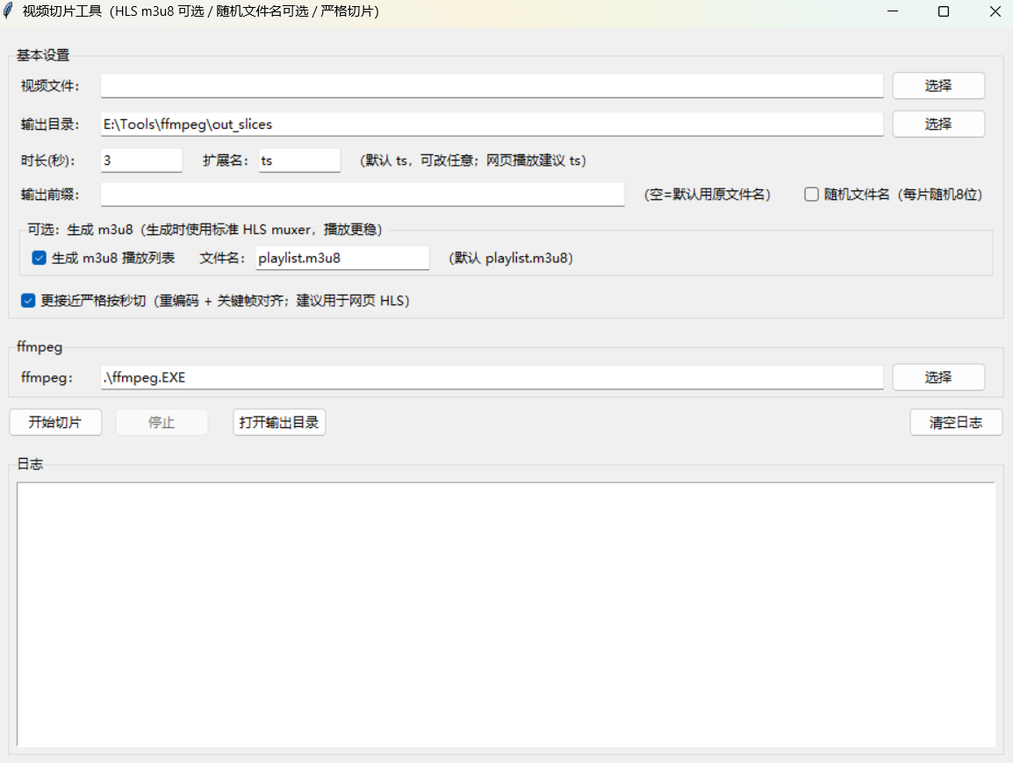Image resolution: width=1013 pixels, height=763 pixels.
Task: Start slicing with 开始切片 button
Action: tap(55, 422)
